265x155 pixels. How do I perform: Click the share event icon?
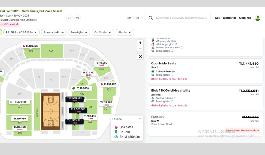(77, 18)
